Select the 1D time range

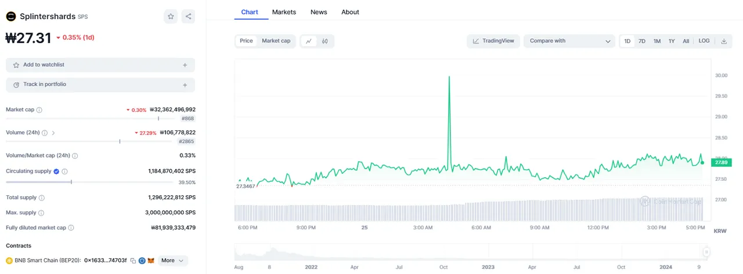(627, 41)
